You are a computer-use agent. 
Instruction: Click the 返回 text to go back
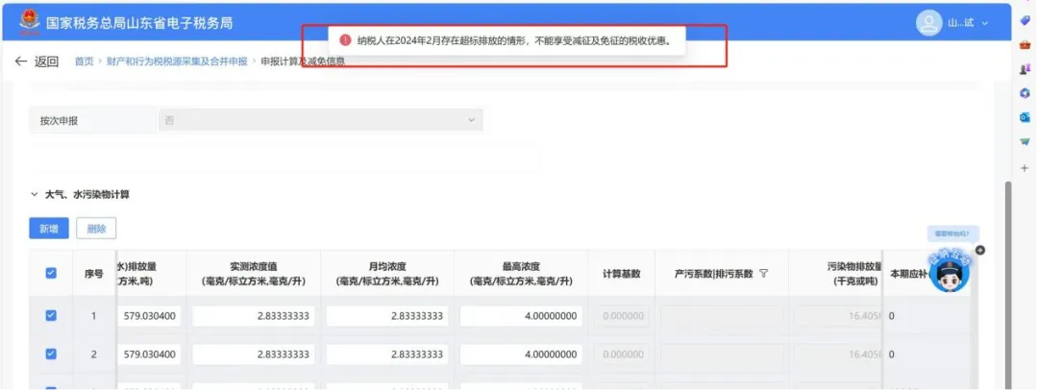(x=46, y=61)
